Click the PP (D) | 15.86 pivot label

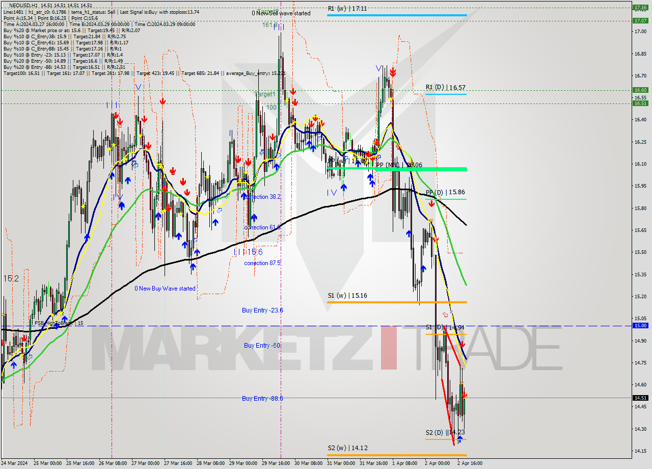click(x=445, y=192)
